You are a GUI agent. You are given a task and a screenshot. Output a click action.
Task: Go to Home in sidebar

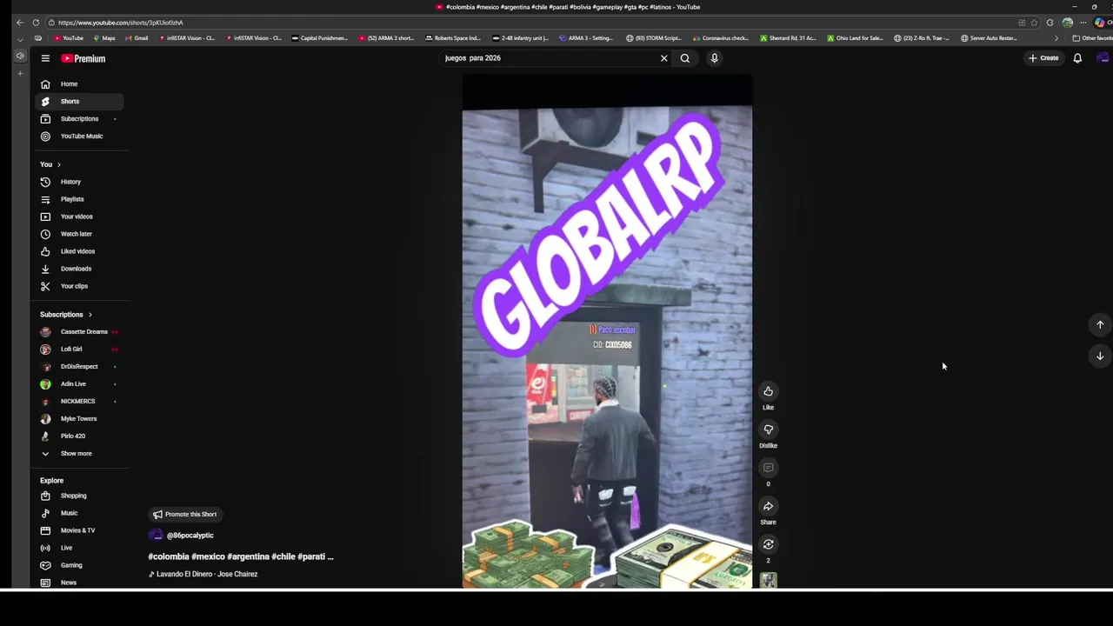click(x=79, y=84)
